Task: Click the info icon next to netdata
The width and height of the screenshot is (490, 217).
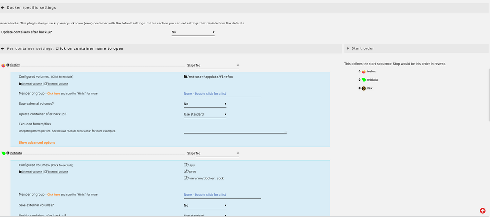Action: tap(8, 153)
